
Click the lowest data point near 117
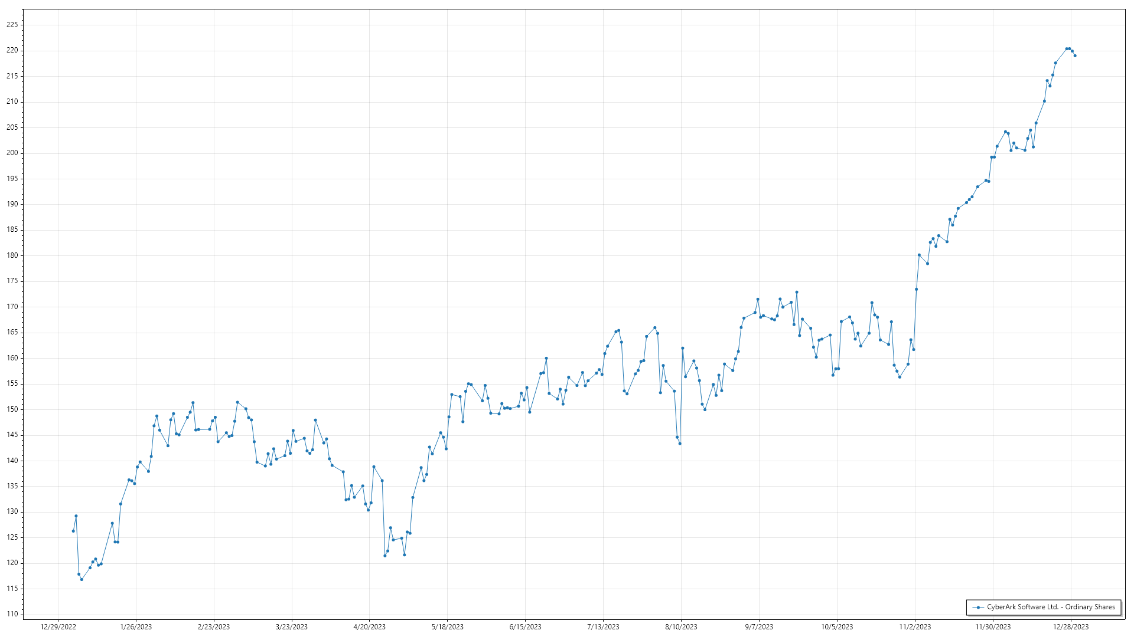82,579
